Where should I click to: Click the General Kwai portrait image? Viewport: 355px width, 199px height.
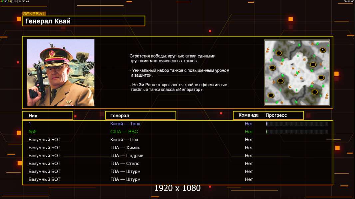click(61, 73)
